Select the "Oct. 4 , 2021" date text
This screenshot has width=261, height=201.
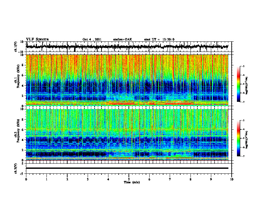[92, 39]
